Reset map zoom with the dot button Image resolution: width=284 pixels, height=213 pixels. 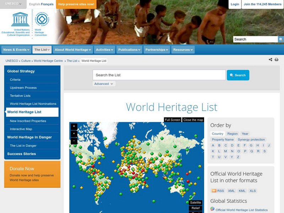click(74, 134)
